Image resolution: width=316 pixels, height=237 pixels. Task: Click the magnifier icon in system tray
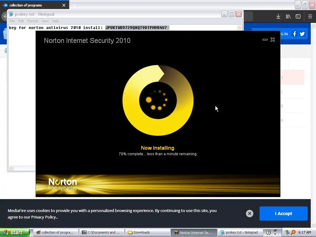click(x=293, y=232)
